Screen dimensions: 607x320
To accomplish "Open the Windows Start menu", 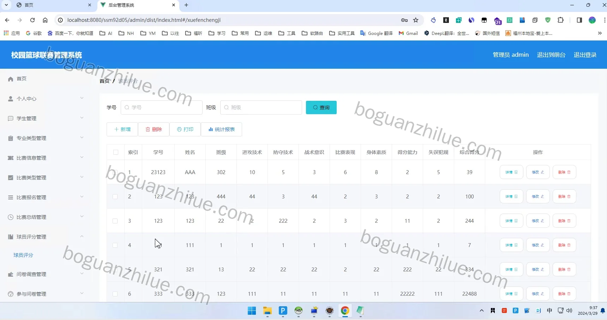I will tap(252, 310).
